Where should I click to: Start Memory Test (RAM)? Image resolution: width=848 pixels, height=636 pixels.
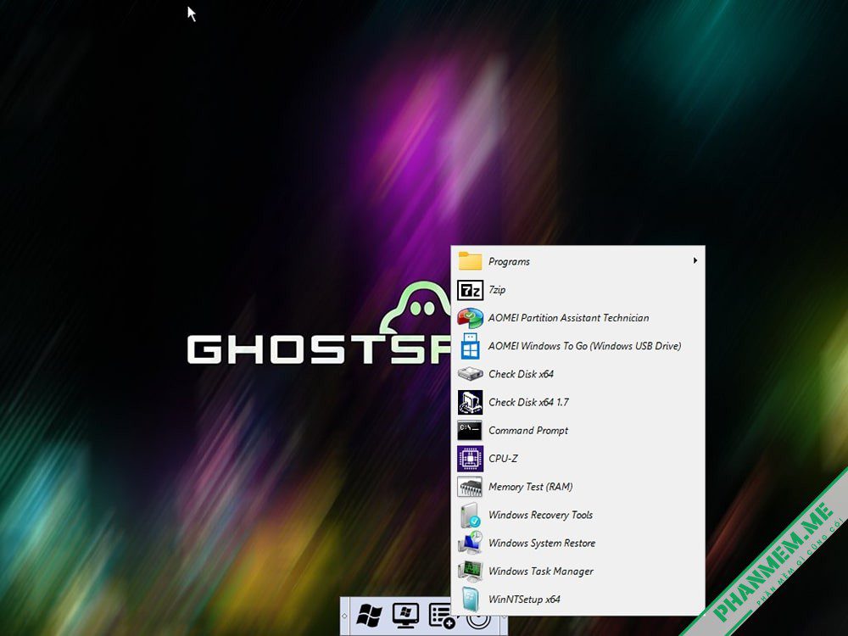pos(577,487)
